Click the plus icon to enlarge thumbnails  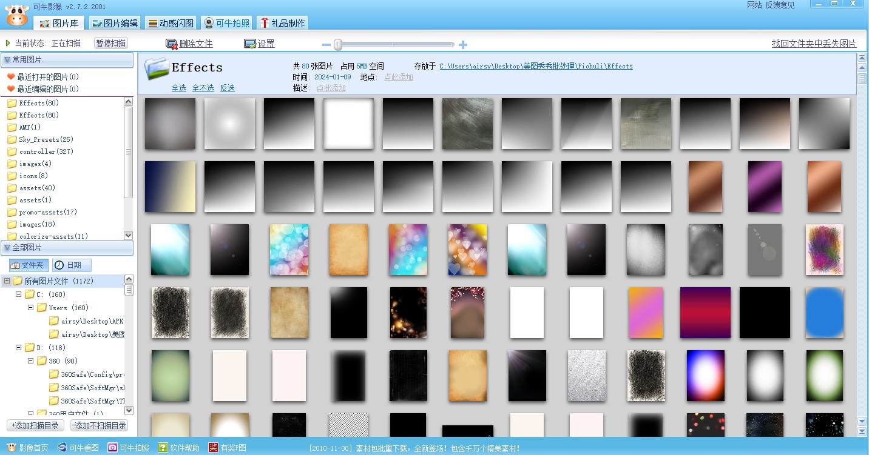(x=463, y=45)
